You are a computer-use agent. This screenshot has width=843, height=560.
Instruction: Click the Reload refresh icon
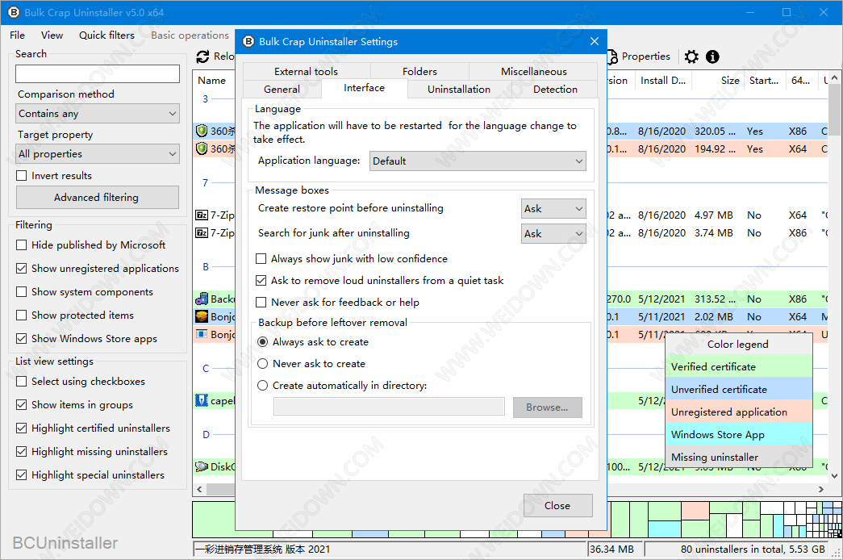pyautogui.click(x=202, y=56)
